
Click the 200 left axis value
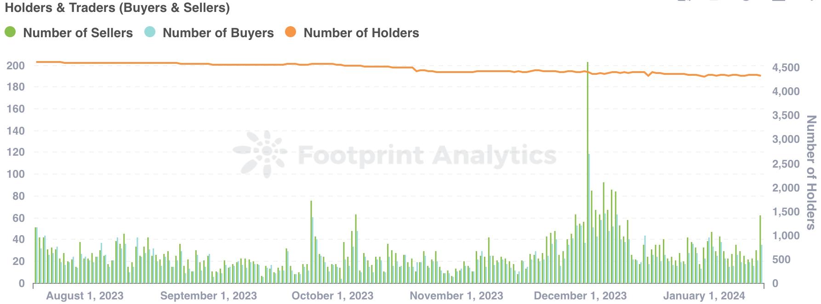point(16,66)
